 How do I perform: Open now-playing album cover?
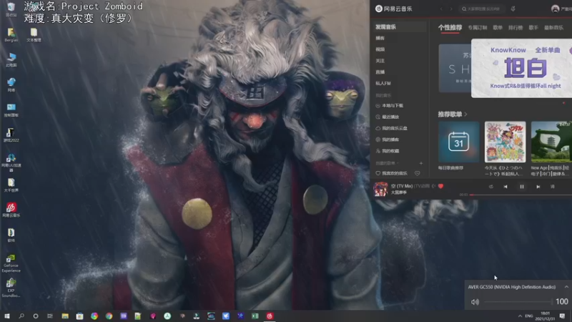380,189
